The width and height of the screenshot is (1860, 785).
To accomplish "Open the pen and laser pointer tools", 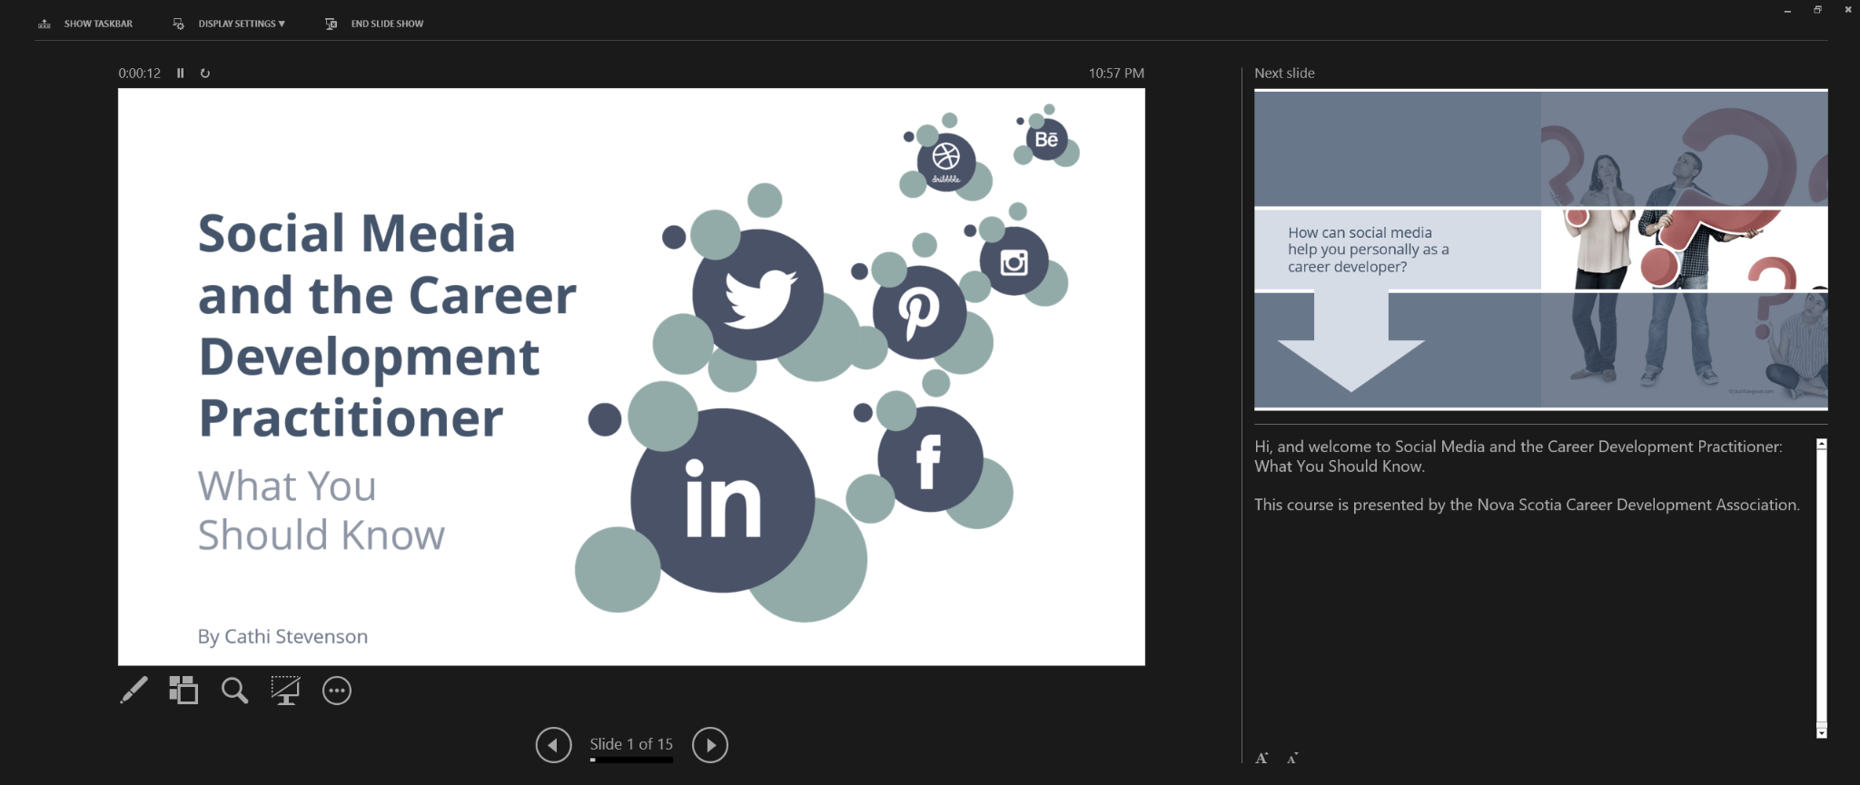I will tap(134, 691).
